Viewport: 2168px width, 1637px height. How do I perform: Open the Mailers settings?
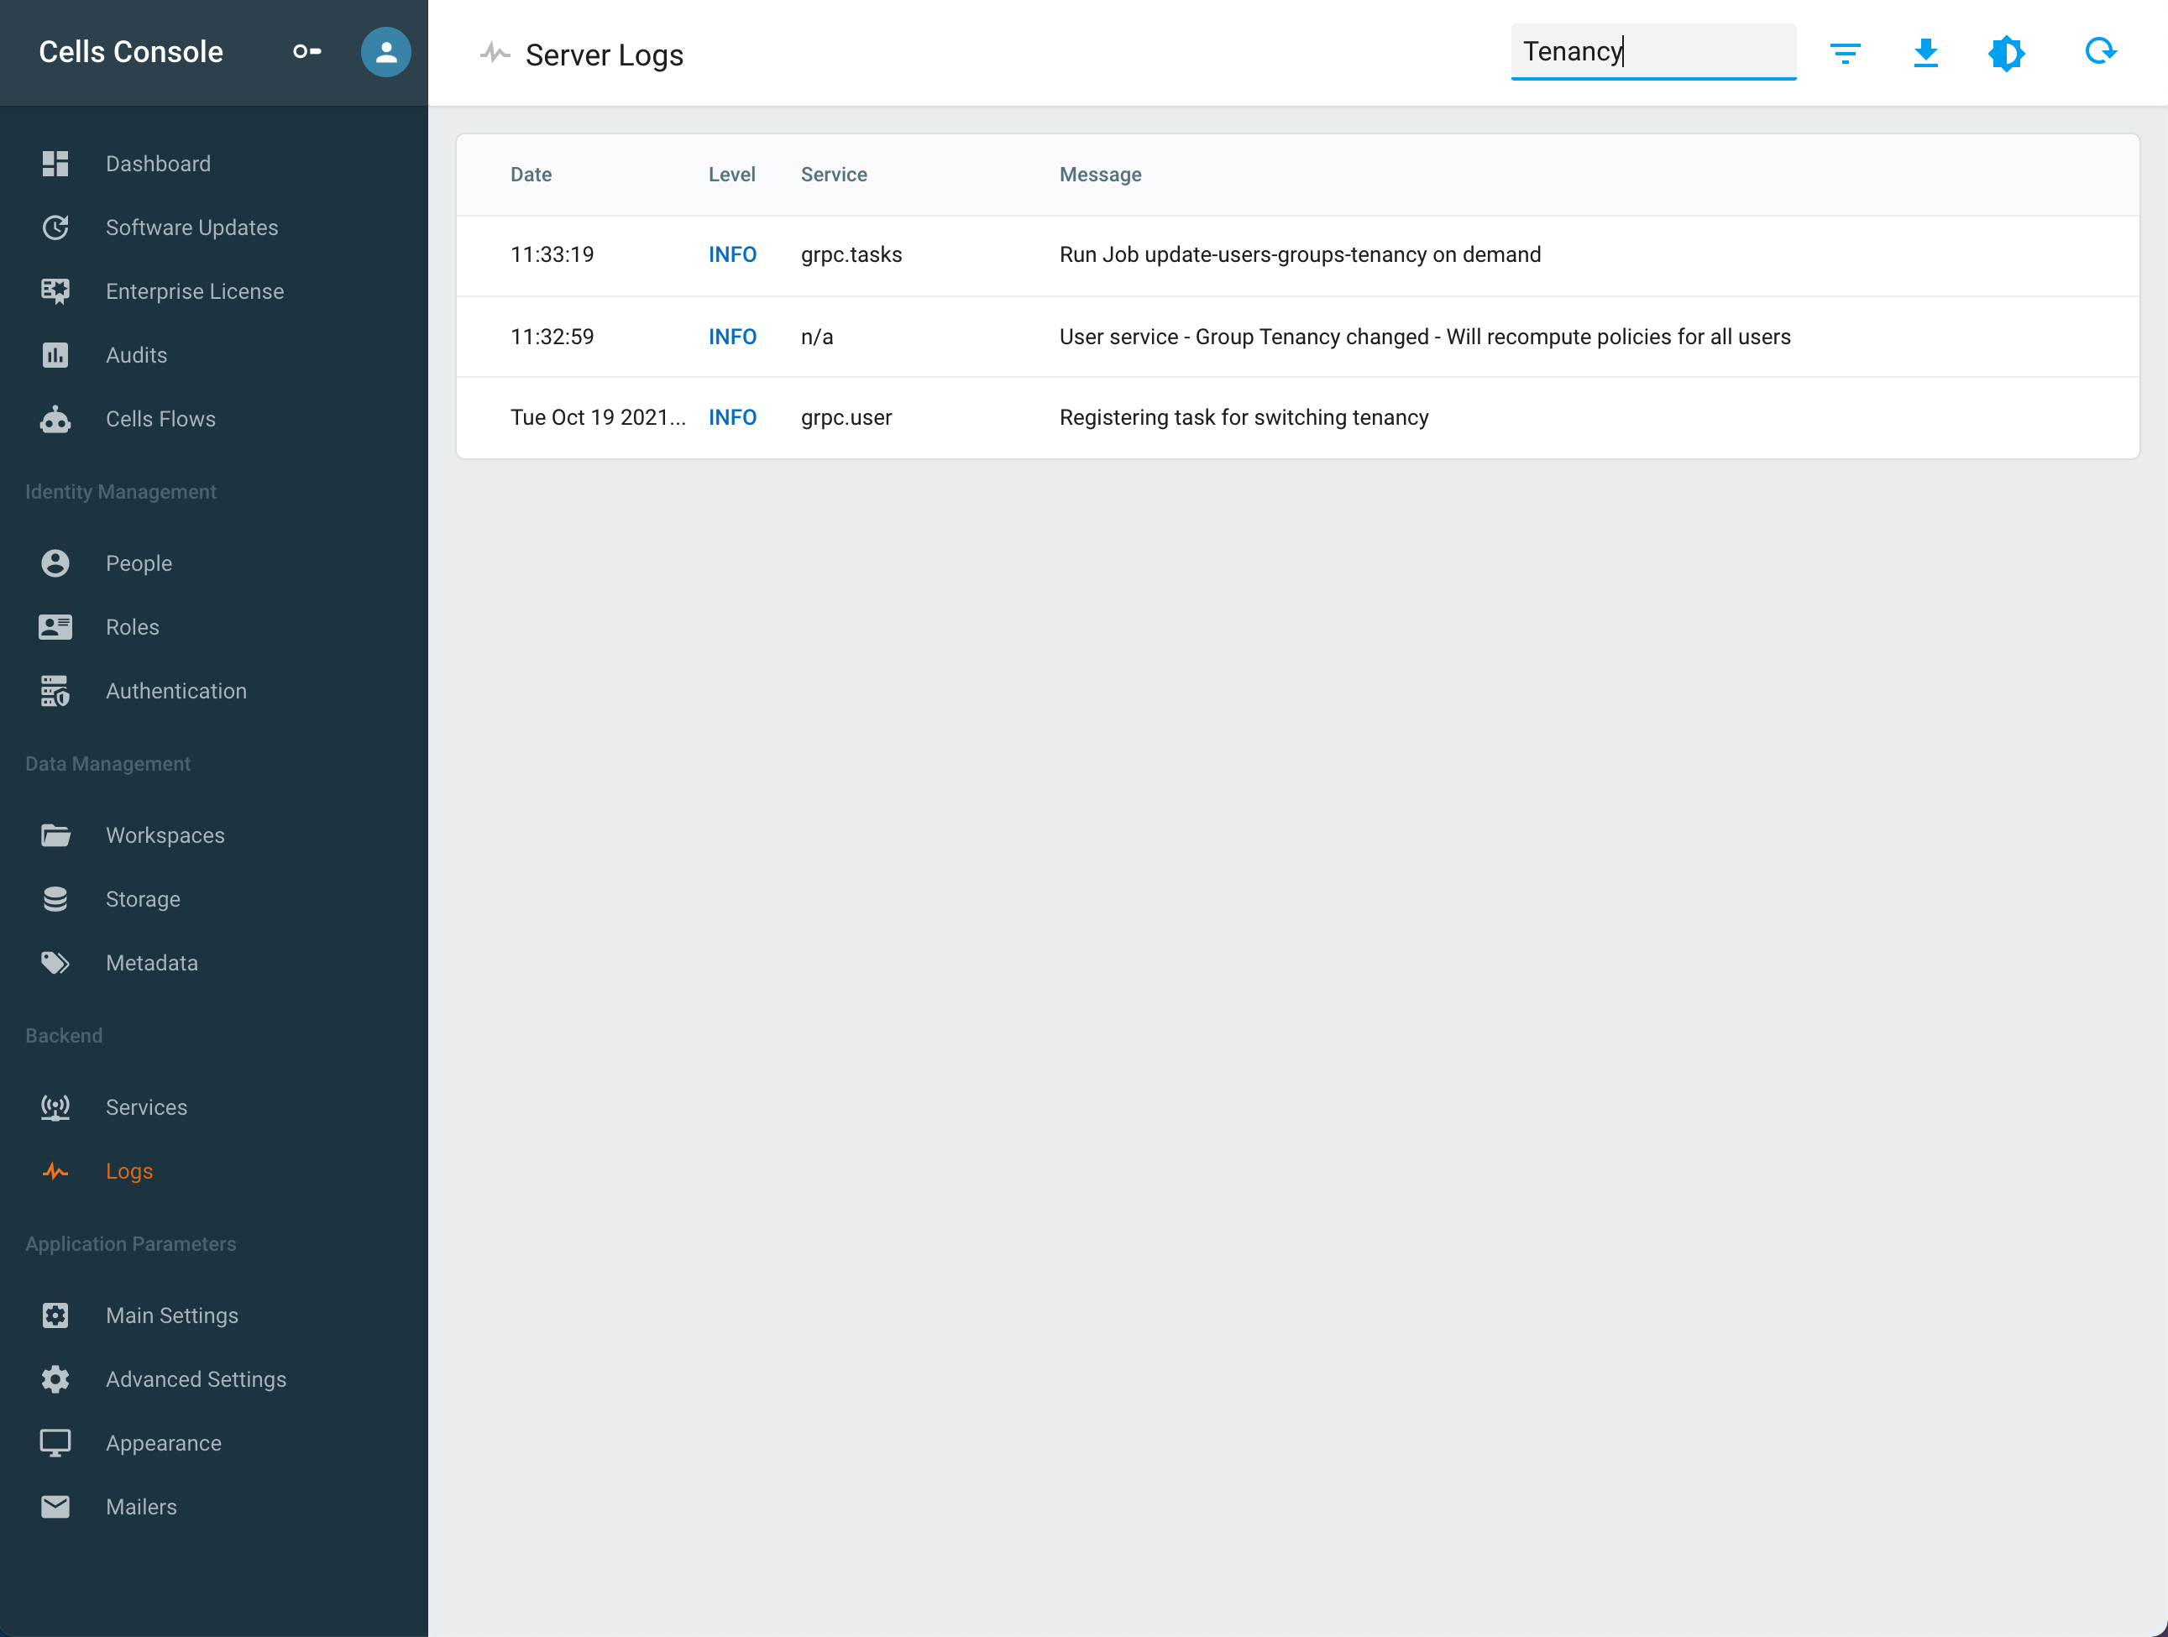coord(141,1507)
